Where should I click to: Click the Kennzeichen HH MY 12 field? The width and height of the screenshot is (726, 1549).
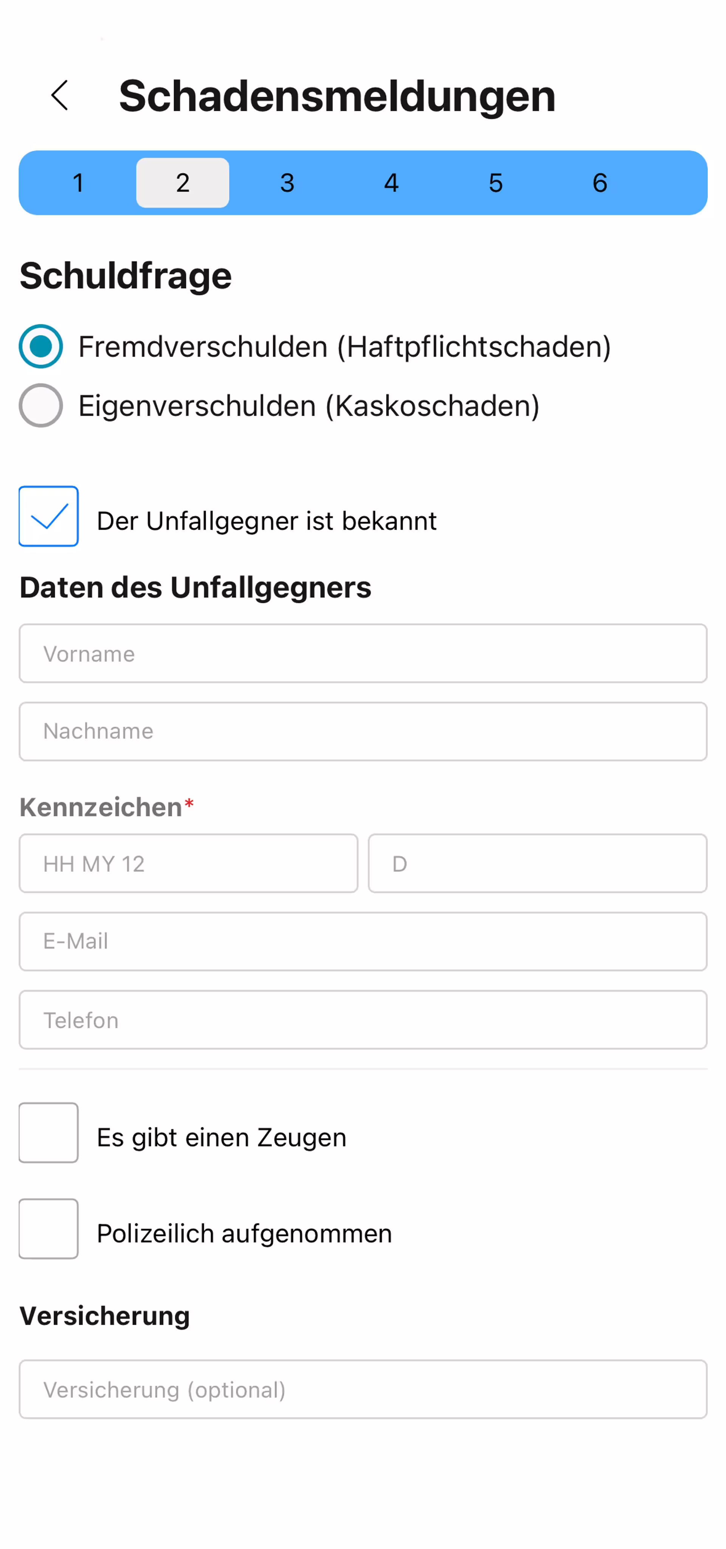189,863
